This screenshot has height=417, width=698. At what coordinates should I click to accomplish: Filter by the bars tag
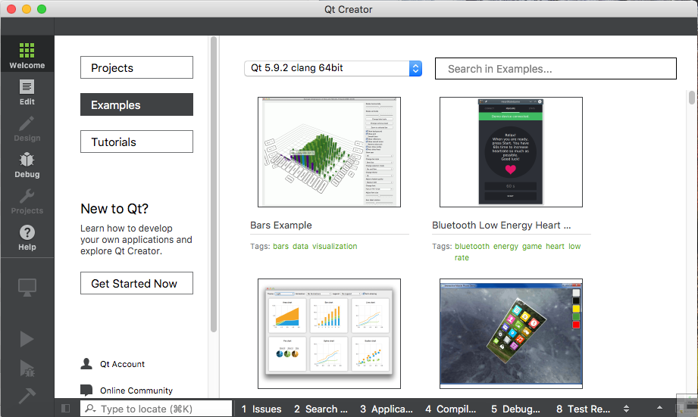click(x=281, y=246)
